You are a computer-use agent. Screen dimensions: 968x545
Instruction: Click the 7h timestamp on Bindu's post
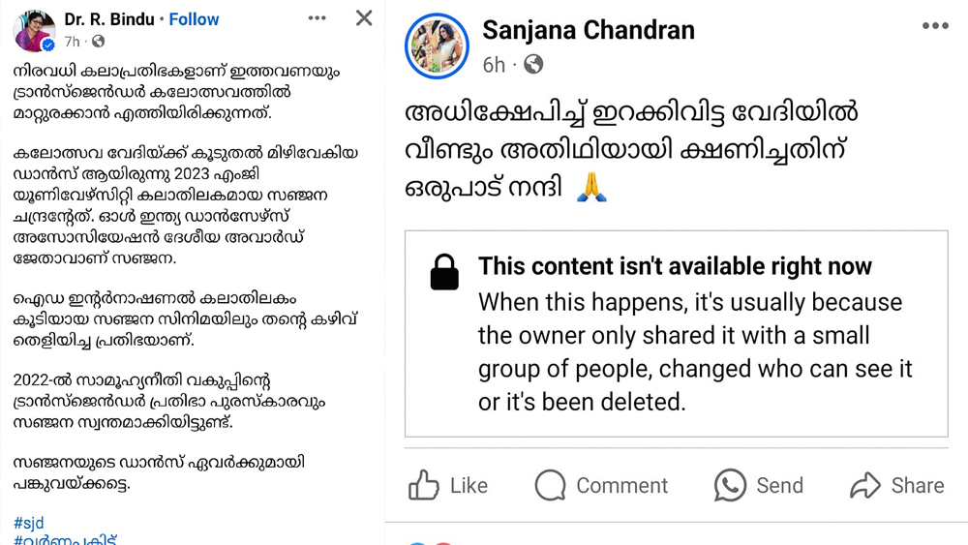coord(72,42)
